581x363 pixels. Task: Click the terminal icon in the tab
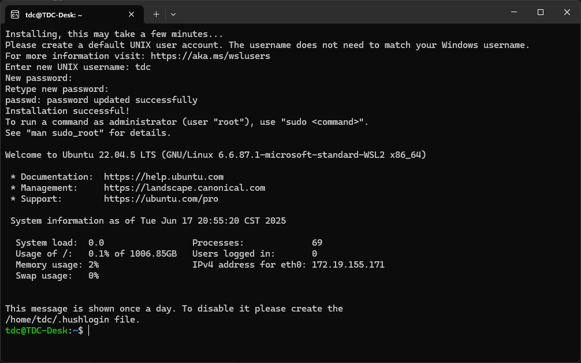[x=16, y=14]
